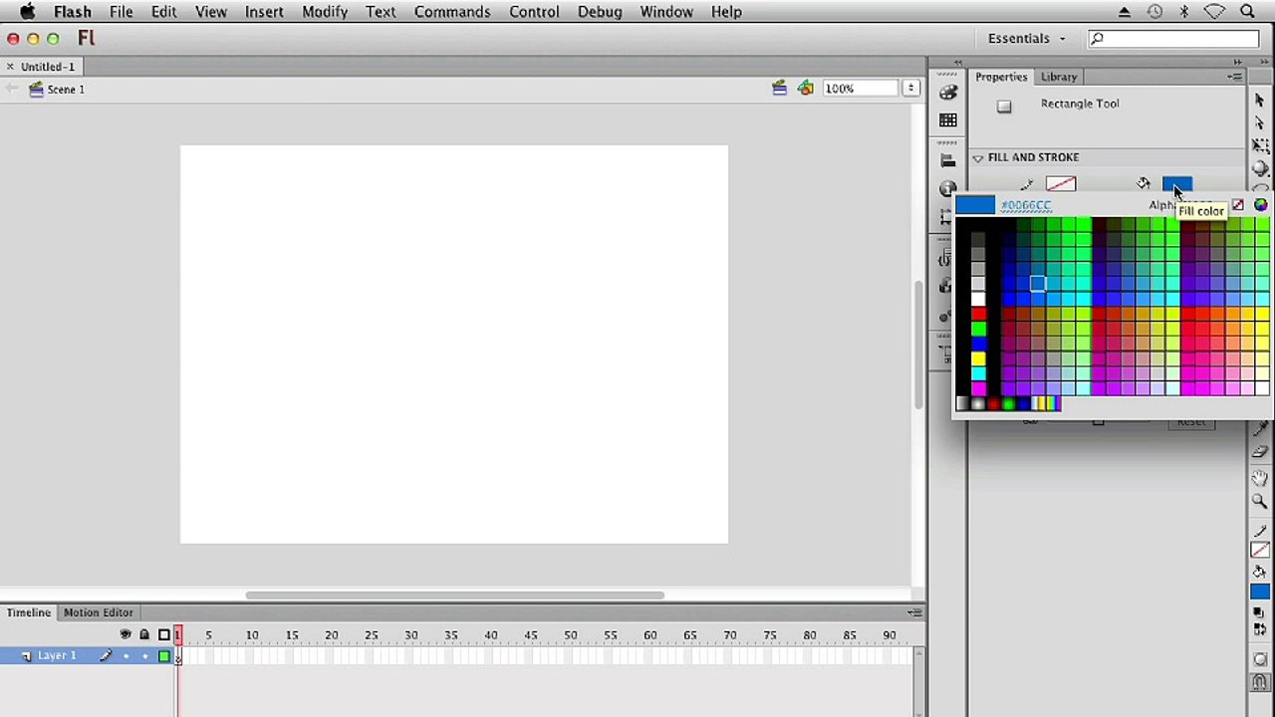Switch to the Motion Editor tab
The image size is (1275, 717).
(x=98, y=612)
